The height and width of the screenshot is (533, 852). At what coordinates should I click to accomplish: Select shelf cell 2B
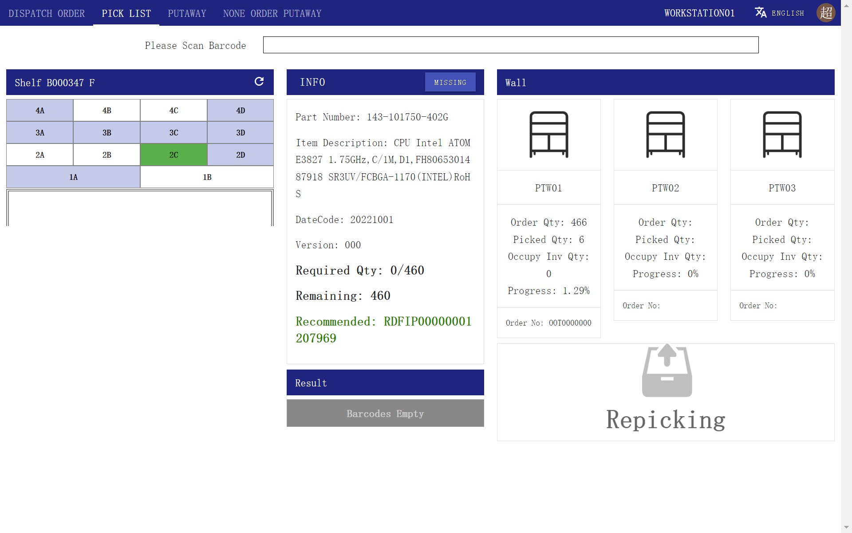click(107, 155)
